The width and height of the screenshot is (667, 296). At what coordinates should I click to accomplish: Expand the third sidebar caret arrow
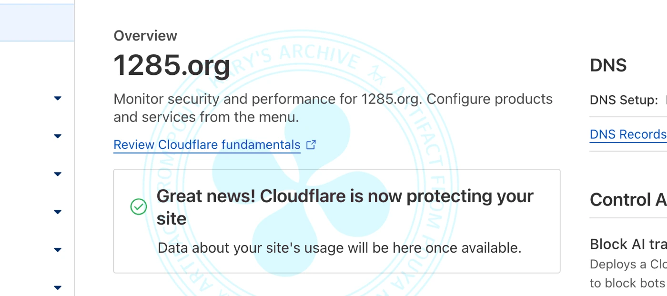[x=58, y=174]
